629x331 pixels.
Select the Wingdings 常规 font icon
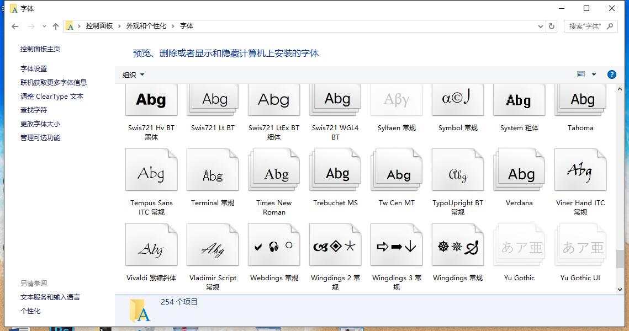458,245
